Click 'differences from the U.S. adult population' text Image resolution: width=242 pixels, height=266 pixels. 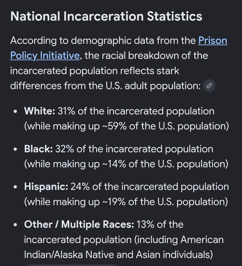105,86
